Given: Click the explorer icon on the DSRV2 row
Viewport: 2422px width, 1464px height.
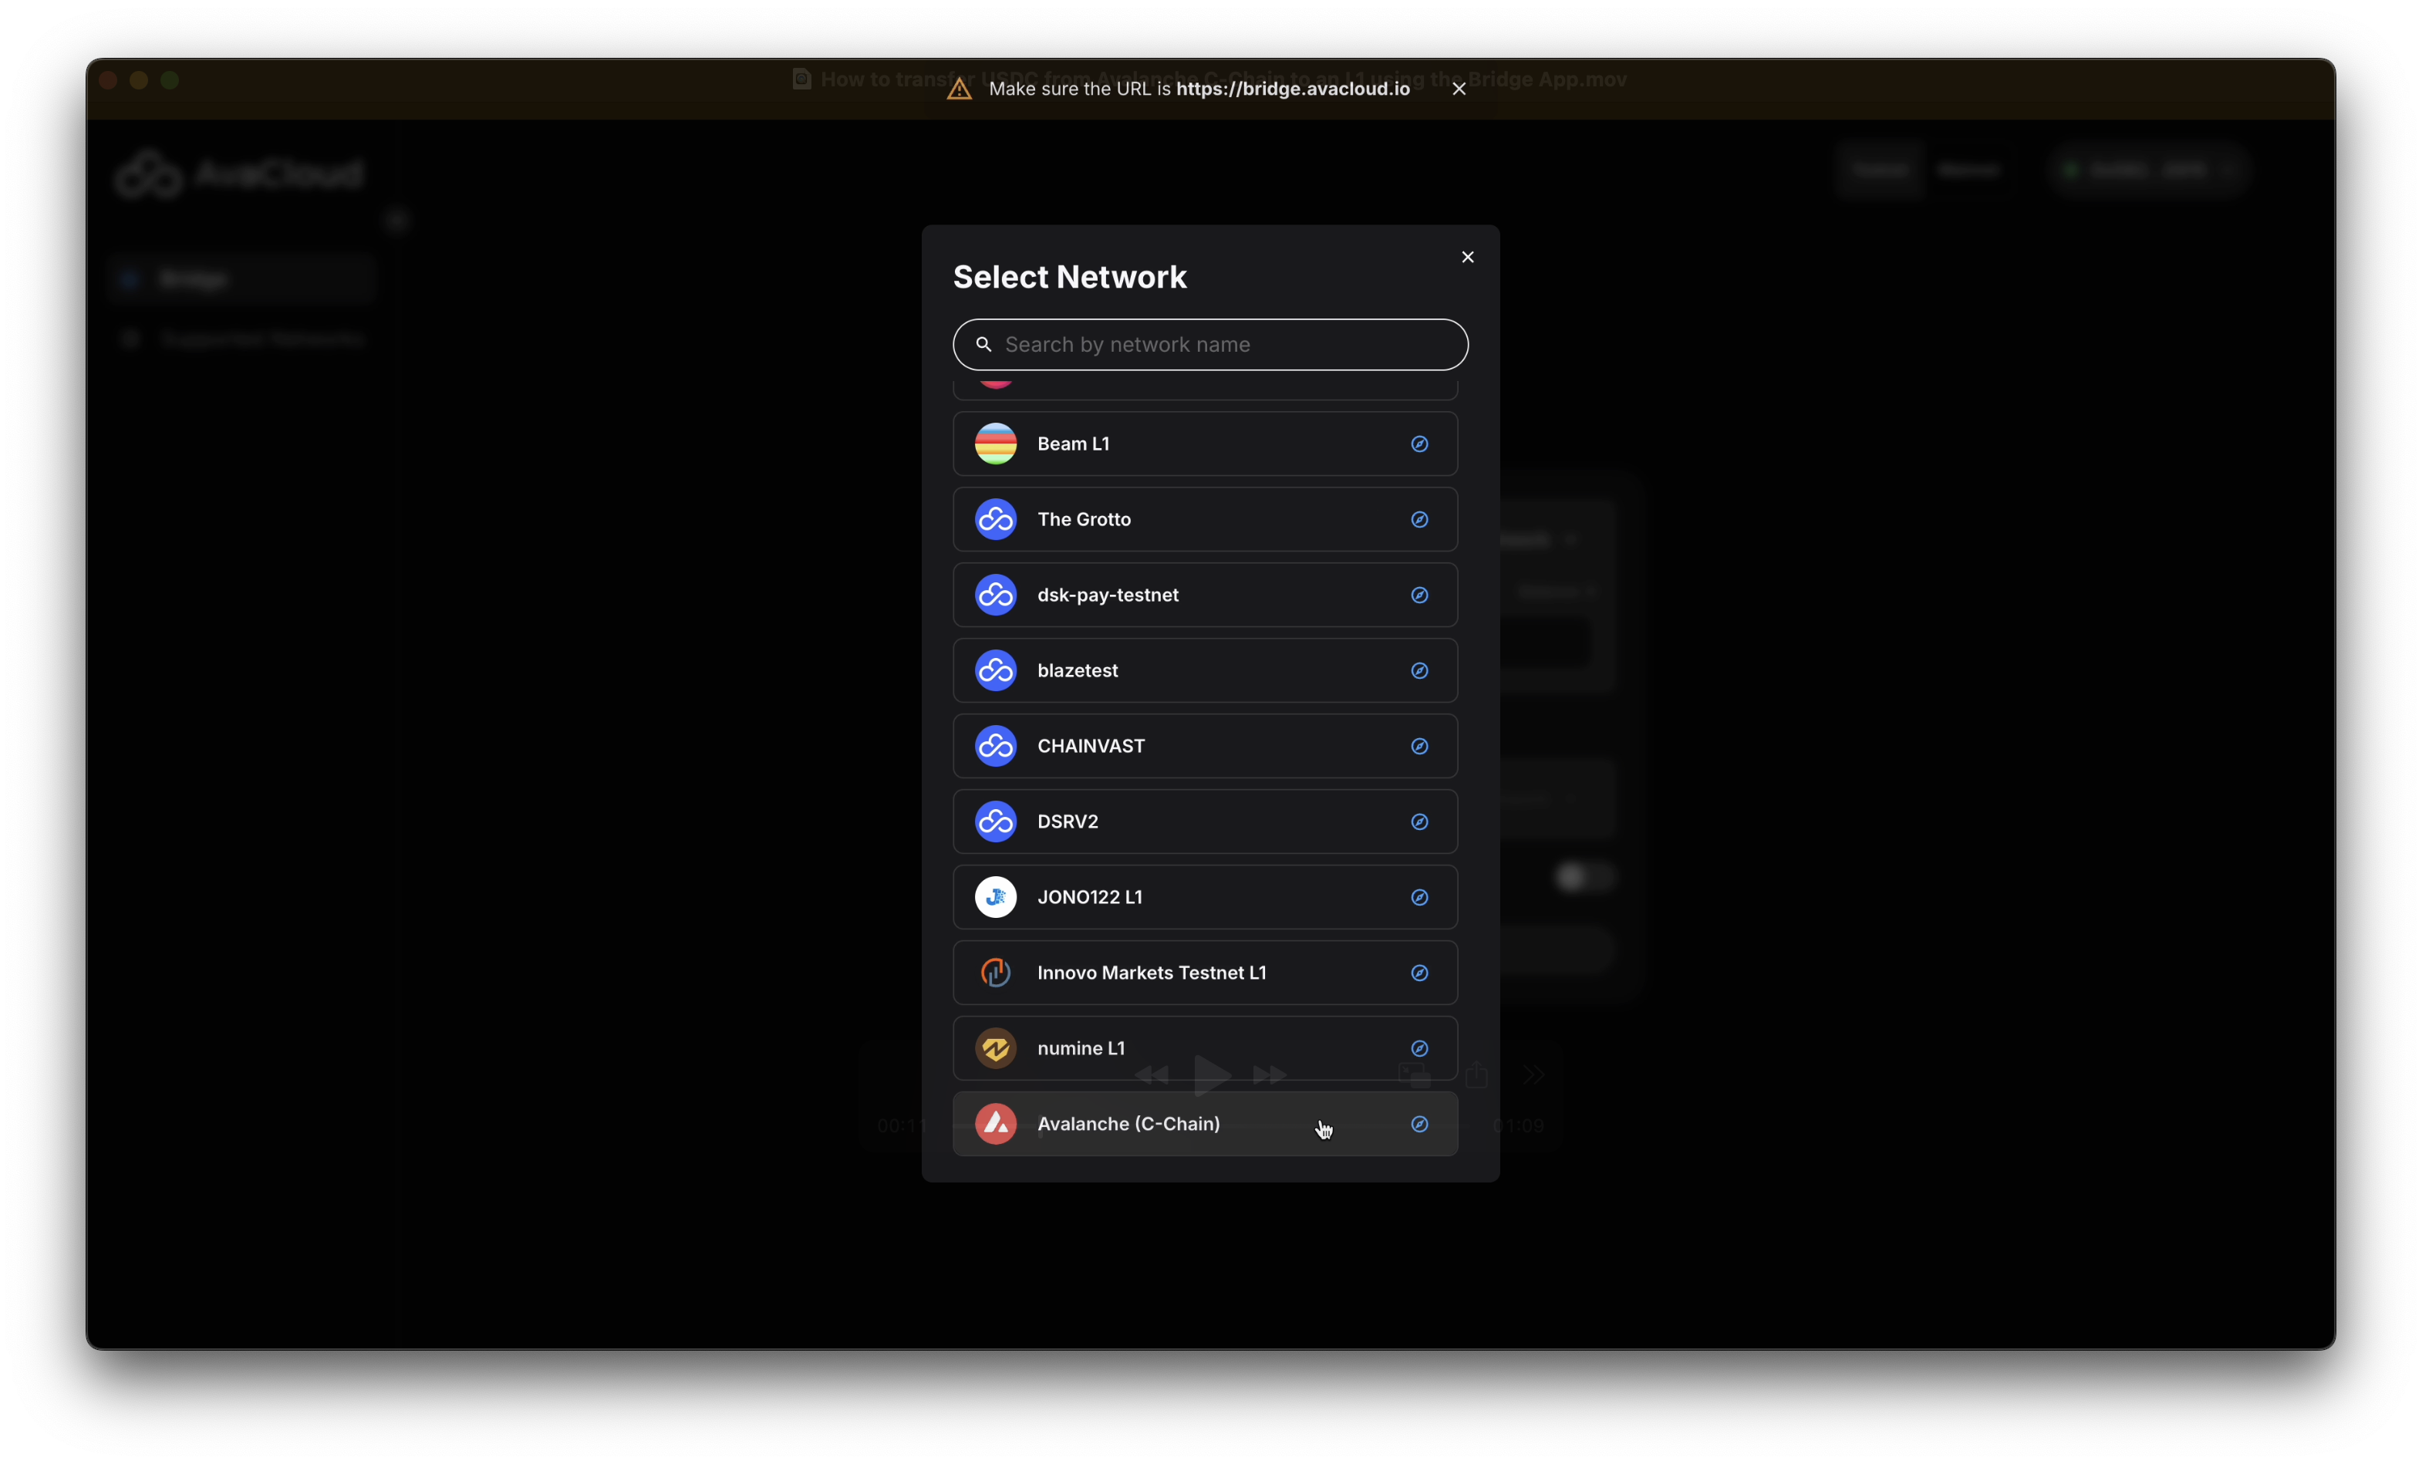Looking at the screenshot, I should coord(1418,822).
